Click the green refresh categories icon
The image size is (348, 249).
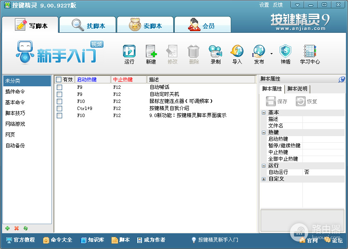26,228
